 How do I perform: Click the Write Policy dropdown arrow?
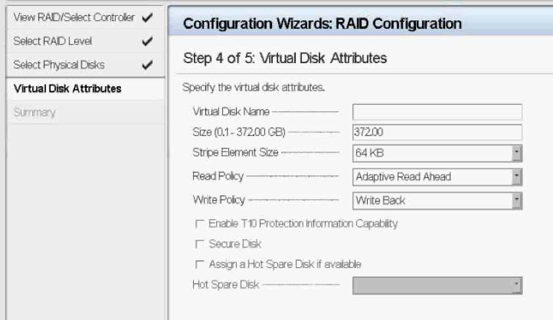click(517, 200)
